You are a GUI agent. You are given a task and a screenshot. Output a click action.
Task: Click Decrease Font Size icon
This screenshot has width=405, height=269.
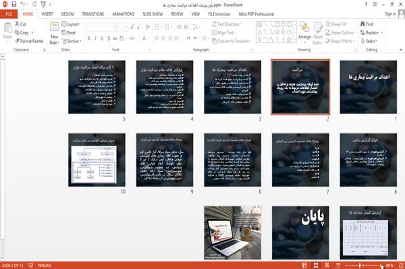(x=138, y=26)
